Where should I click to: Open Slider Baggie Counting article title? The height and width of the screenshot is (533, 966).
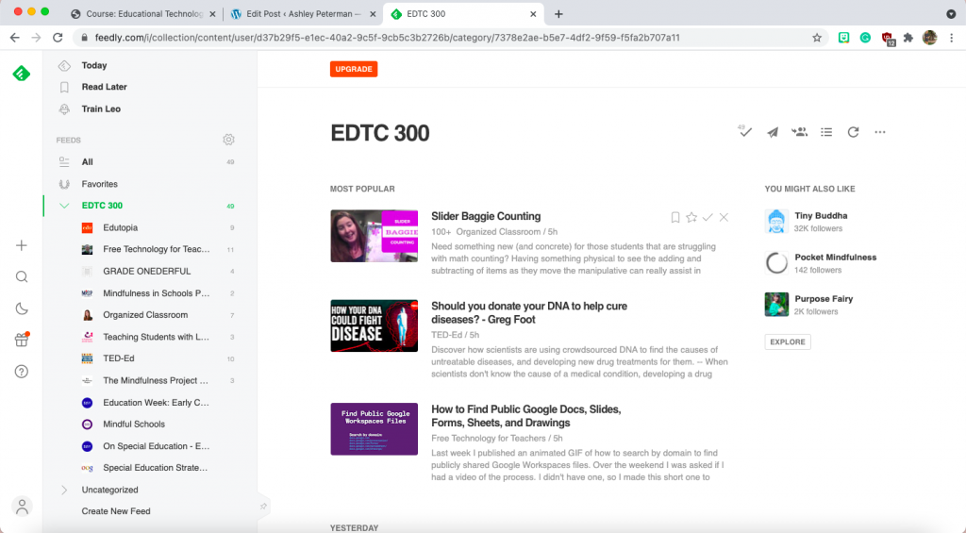click(486, 216)
